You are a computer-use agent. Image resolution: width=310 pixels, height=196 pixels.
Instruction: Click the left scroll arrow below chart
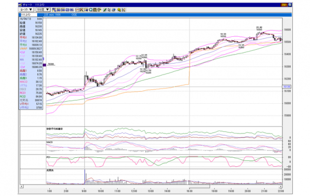[21, 187]
